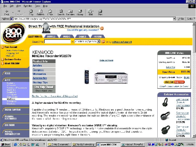Screen dimensions: 196x147
Task: Click the wish list button
Action: coord(169,82)
